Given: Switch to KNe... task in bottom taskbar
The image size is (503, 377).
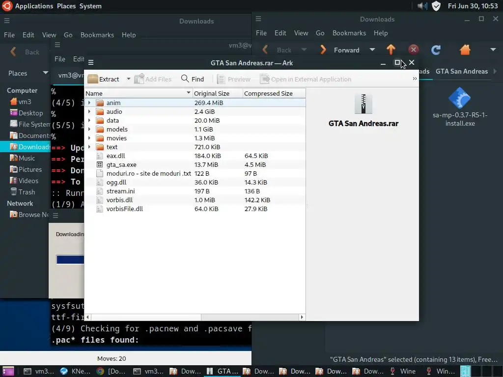Looking at the screenshot, I should point(75,371).
